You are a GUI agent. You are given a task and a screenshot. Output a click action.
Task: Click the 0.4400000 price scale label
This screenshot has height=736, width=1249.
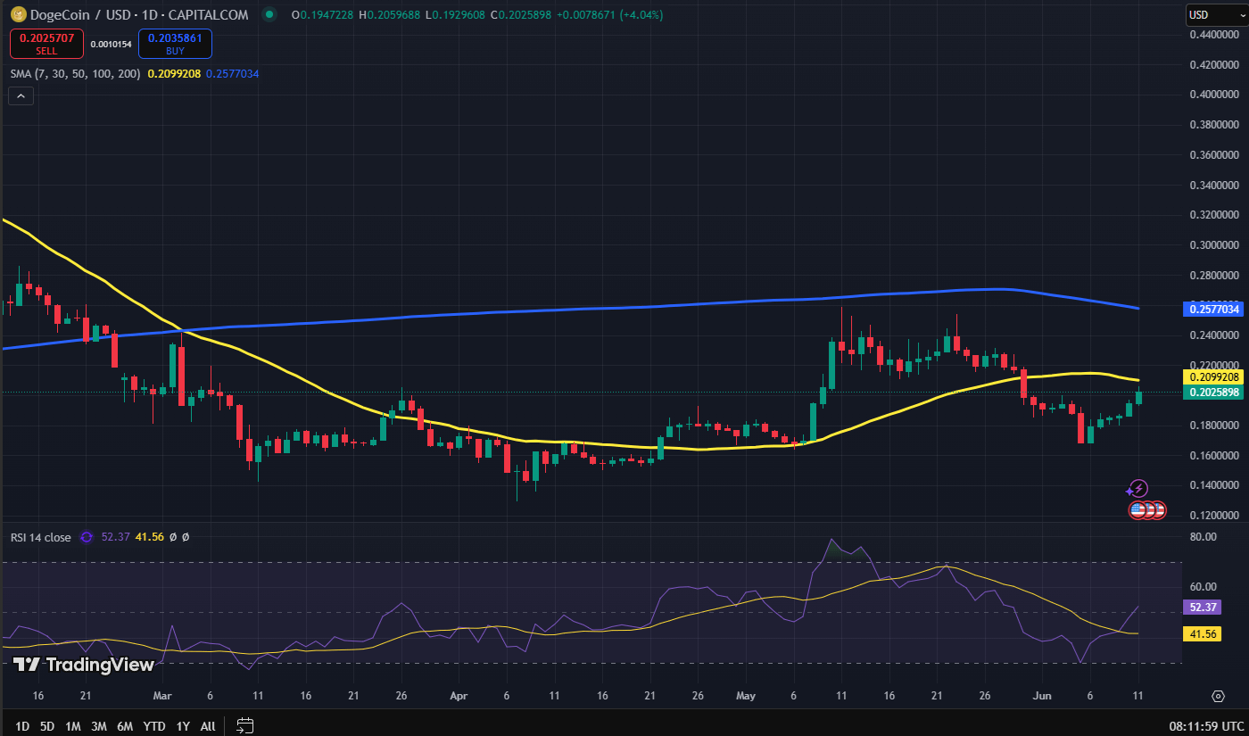pos(1214,35)
